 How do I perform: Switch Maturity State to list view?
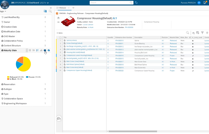coord(30,50)
